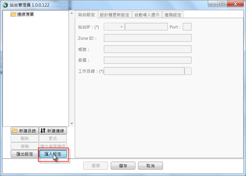The width and height of the screenshot is (246, 176).
Task: Select the 站台設定 tab
Action: pos(86,15)
